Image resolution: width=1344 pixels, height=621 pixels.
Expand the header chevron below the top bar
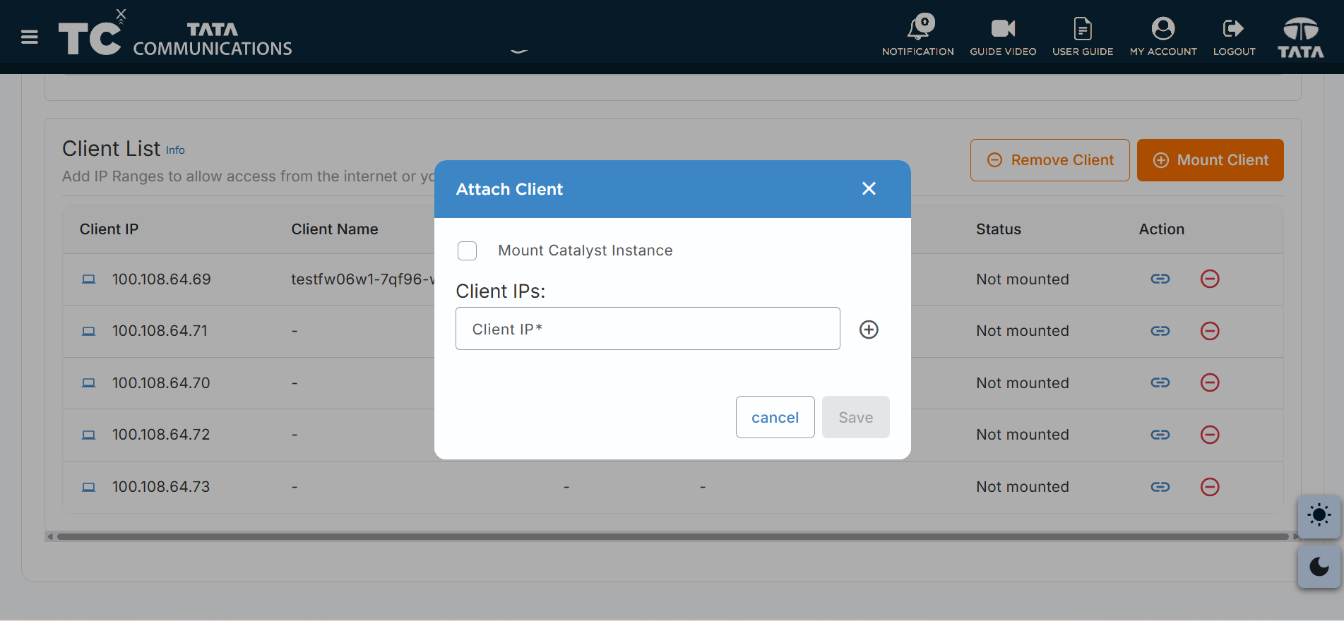(519, 51)
